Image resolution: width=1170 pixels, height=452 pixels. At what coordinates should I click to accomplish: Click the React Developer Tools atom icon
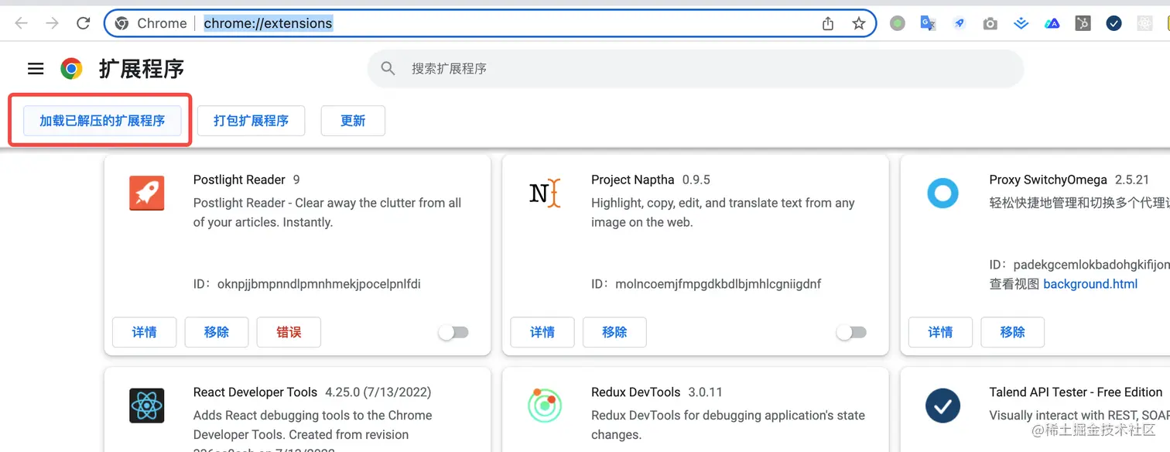click(146, 406)
